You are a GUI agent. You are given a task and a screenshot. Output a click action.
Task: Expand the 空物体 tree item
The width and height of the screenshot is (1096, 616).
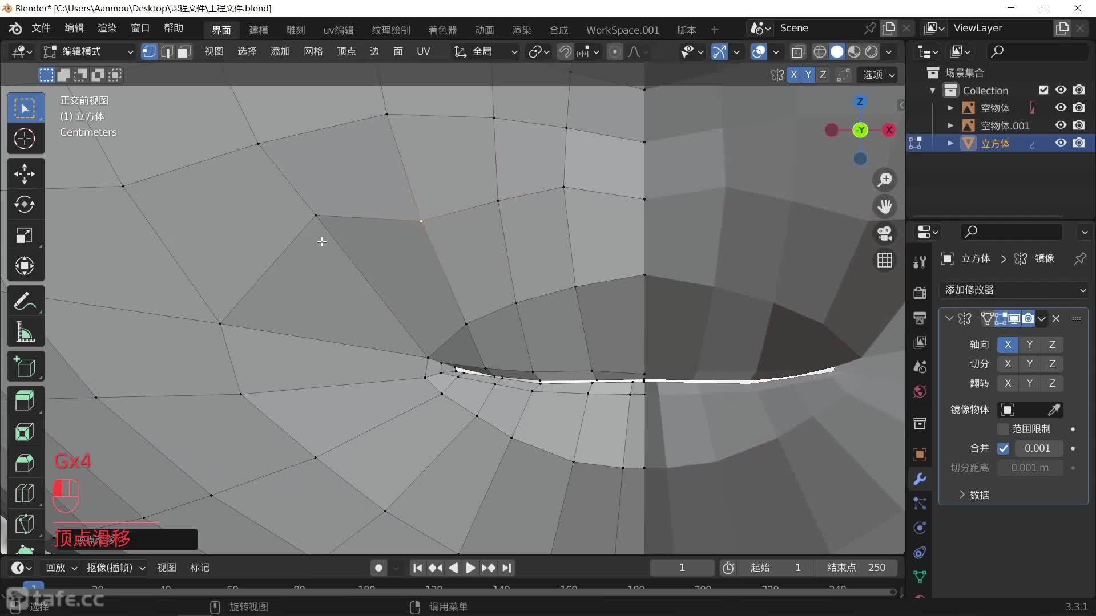coord(950,108)
